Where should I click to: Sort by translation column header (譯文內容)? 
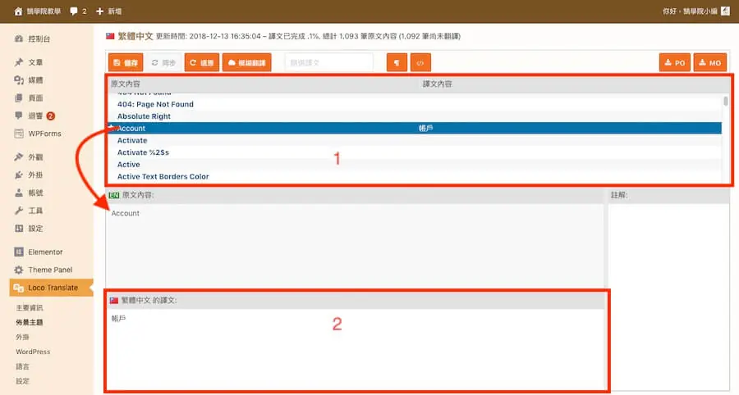coord(437,84)
